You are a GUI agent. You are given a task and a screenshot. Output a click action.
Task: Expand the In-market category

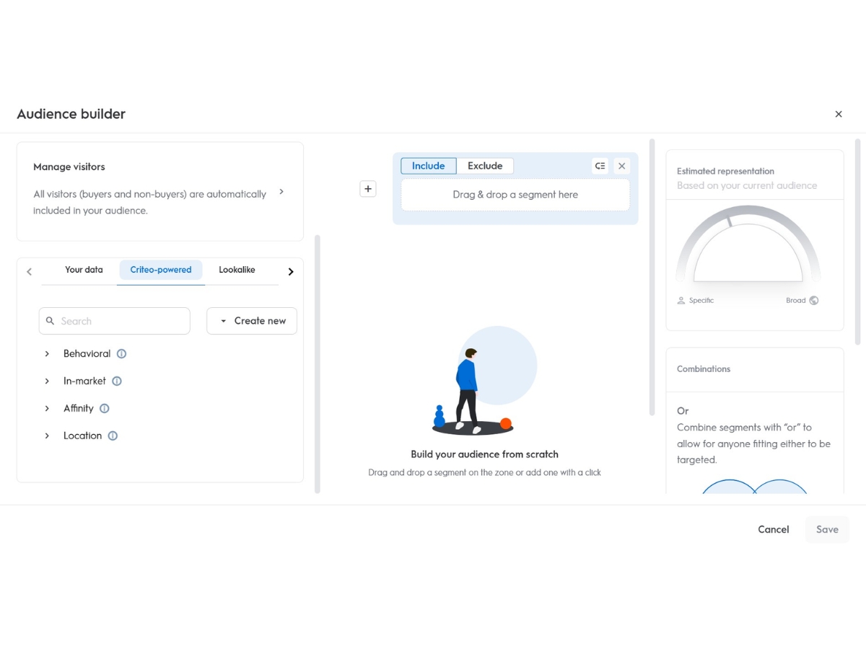(47, 381)
